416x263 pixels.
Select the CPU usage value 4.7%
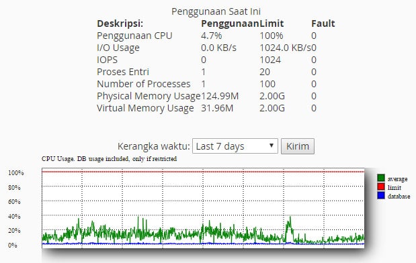(x=212, y=36)
